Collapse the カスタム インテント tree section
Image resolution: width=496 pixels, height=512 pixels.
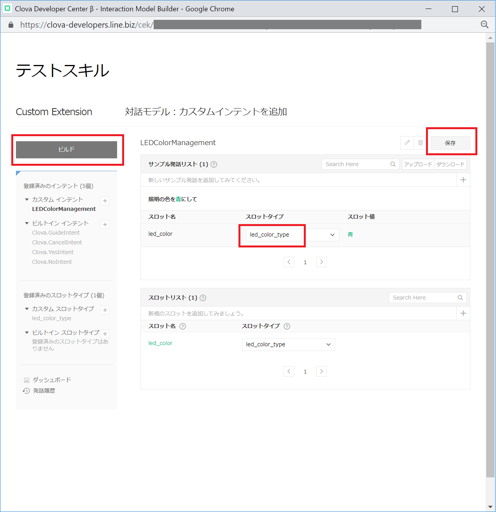pos(27,200)
